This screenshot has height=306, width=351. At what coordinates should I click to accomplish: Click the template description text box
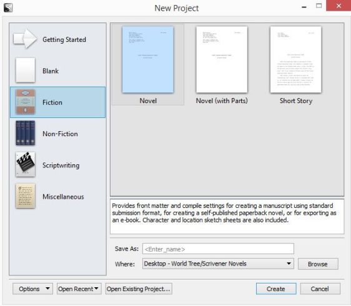[227, 217]
